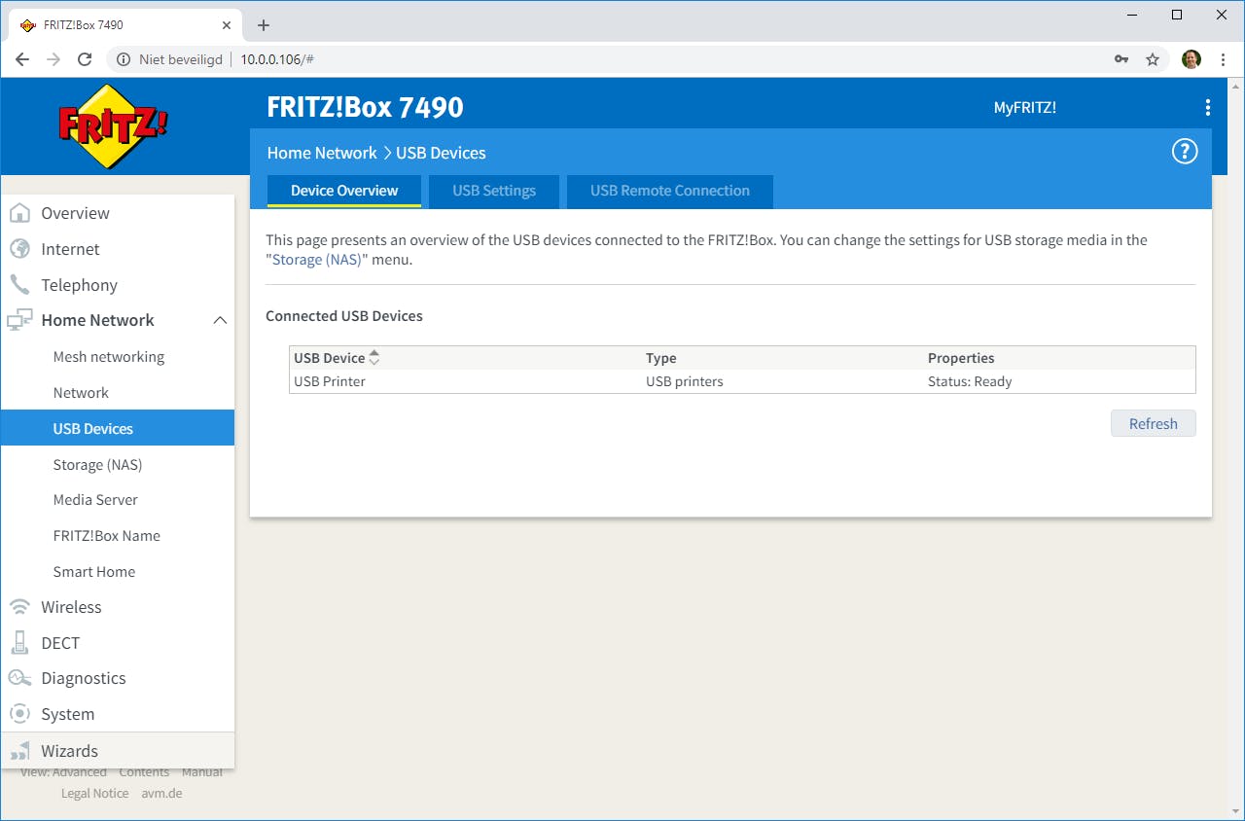This screenshot has width=1245, height=821.
Task: Sort the table by USB Device column
Action: click(373, 358)
